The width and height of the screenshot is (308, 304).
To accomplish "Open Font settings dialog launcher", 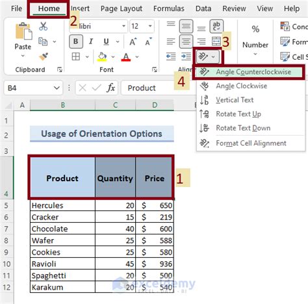I will point(155,70).
